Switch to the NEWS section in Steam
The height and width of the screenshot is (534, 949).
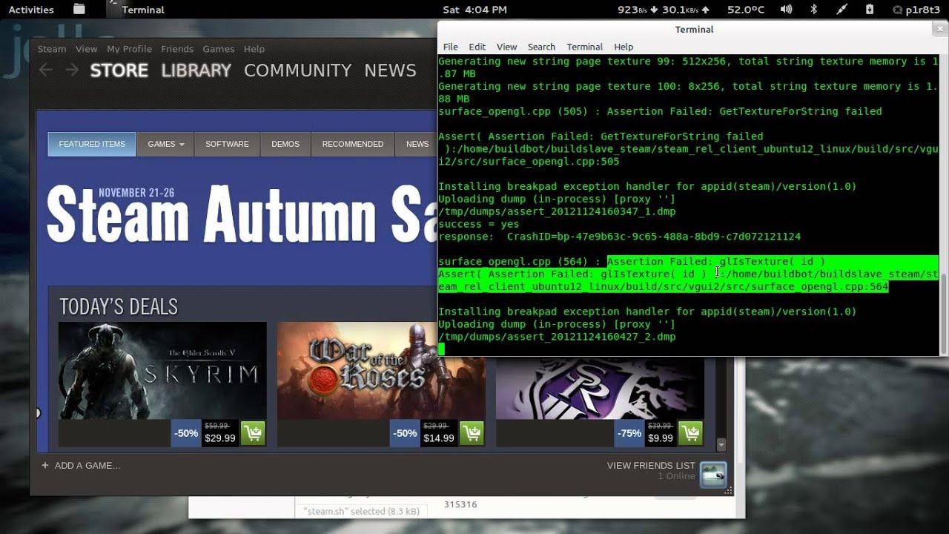(x=390, y=70)
